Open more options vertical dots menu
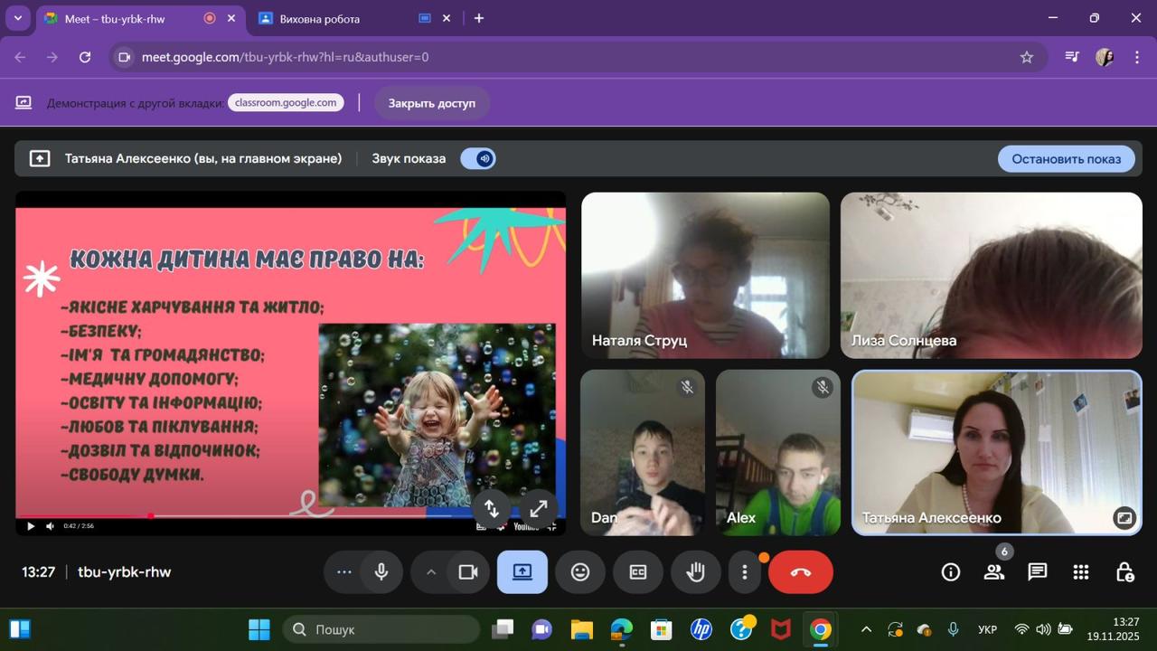This screenshot has width=1157, height=651. click(745, 571)
